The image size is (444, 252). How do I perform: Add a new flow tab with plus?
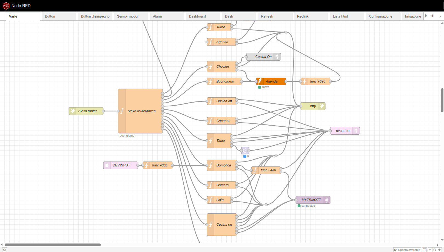click(x=432, y=16)
